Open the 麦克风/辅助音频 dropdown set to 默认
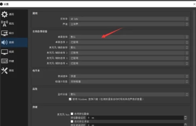The height and width of the screenshot is (126, 196). point(129,47)
